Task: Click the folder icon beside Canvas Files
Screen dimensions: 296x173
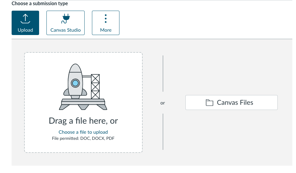Action: 209,103
